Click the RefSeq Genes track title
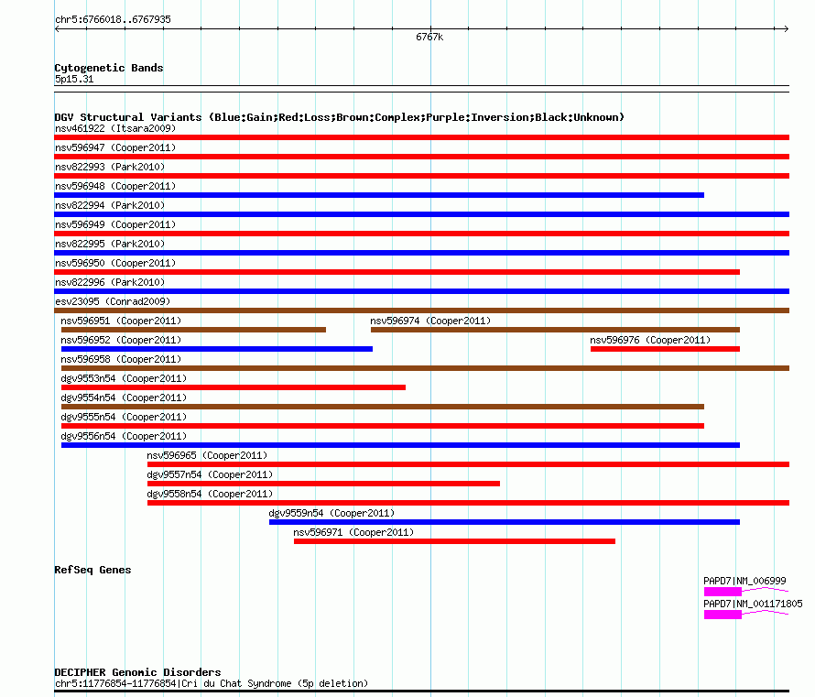 click(x=92, y=570)
